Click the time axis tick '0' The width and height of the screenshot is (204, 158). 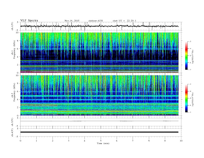pos(20,141)
